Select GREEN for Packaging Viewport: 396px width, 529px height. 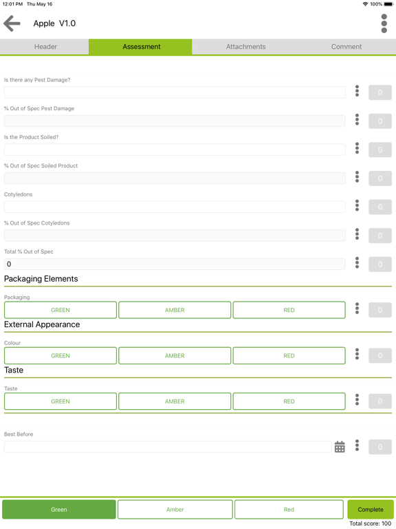[60, 310]
